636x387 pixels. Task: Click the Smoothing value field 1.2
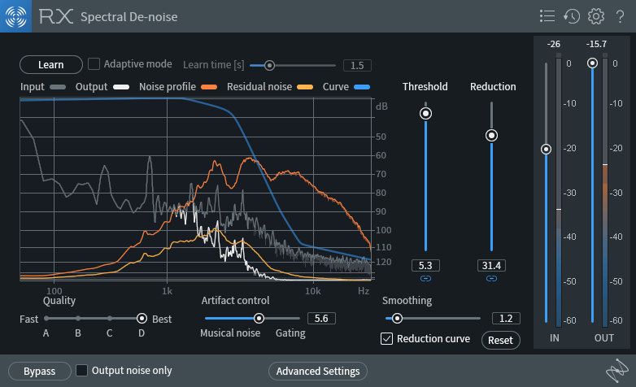(506, 319)
